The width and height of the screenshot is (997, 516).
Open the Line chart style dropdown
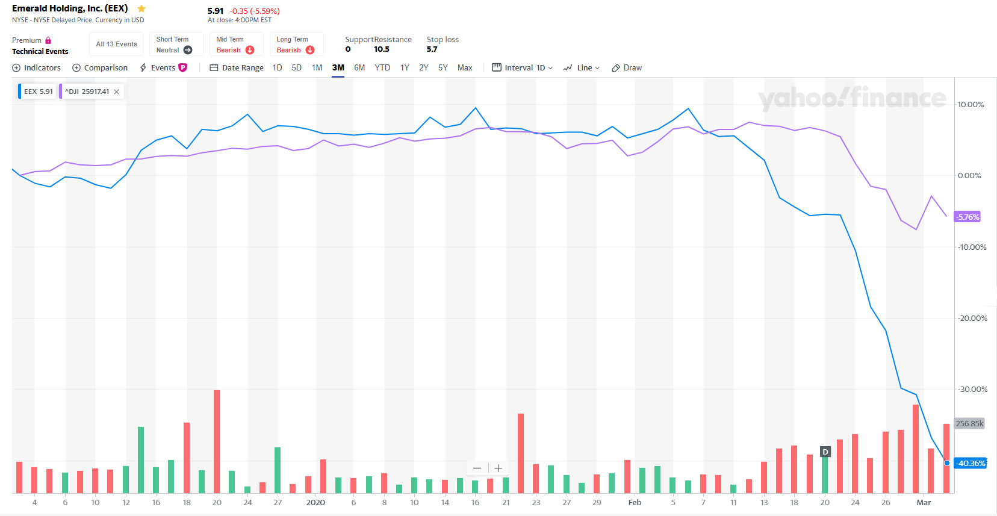pos(582,68)
